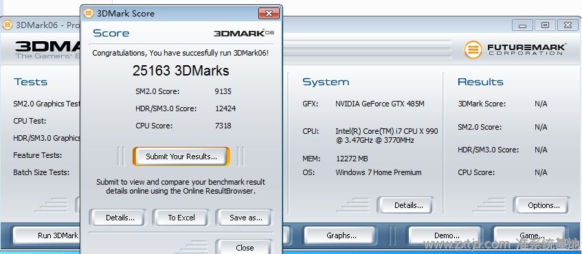The width and height of the screenshot is (582, 254).
Task: Export the results To Excel
Action: [x=181, y=218]
